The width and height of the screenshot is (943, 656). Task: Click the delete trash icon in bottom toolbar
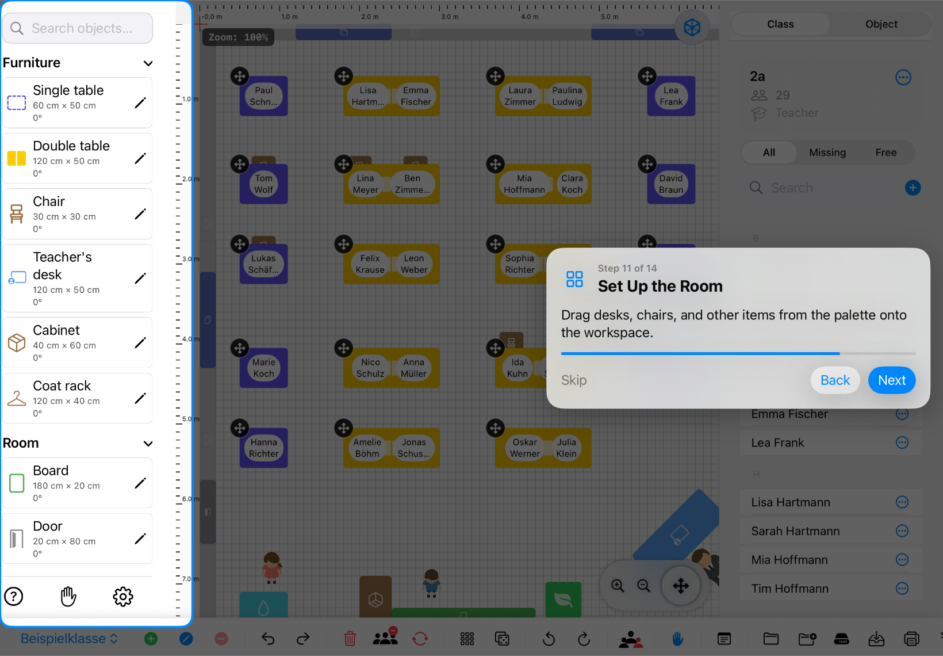click(x=350, y=639)
